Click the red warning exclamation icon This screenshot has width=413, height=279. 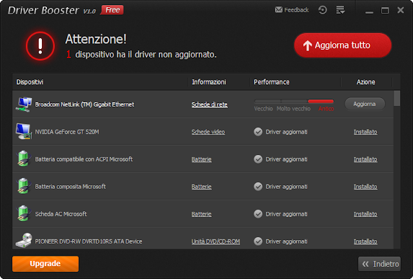click(40, 45)
